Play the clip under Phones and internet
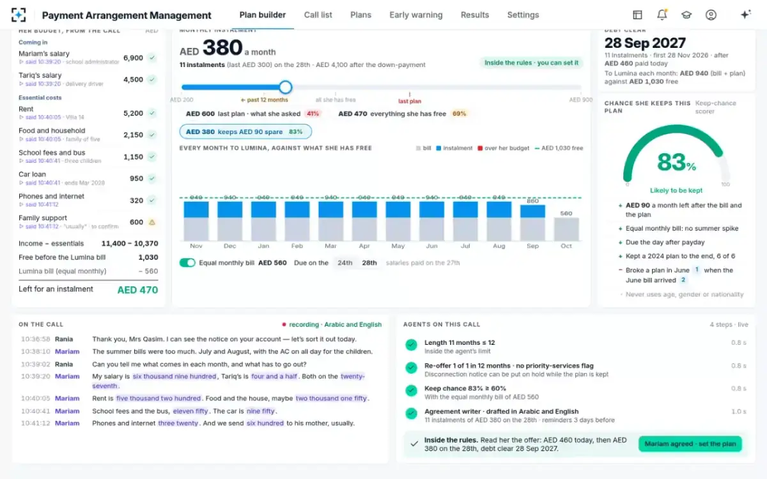767x479 pixels. [x=39, y=204]
